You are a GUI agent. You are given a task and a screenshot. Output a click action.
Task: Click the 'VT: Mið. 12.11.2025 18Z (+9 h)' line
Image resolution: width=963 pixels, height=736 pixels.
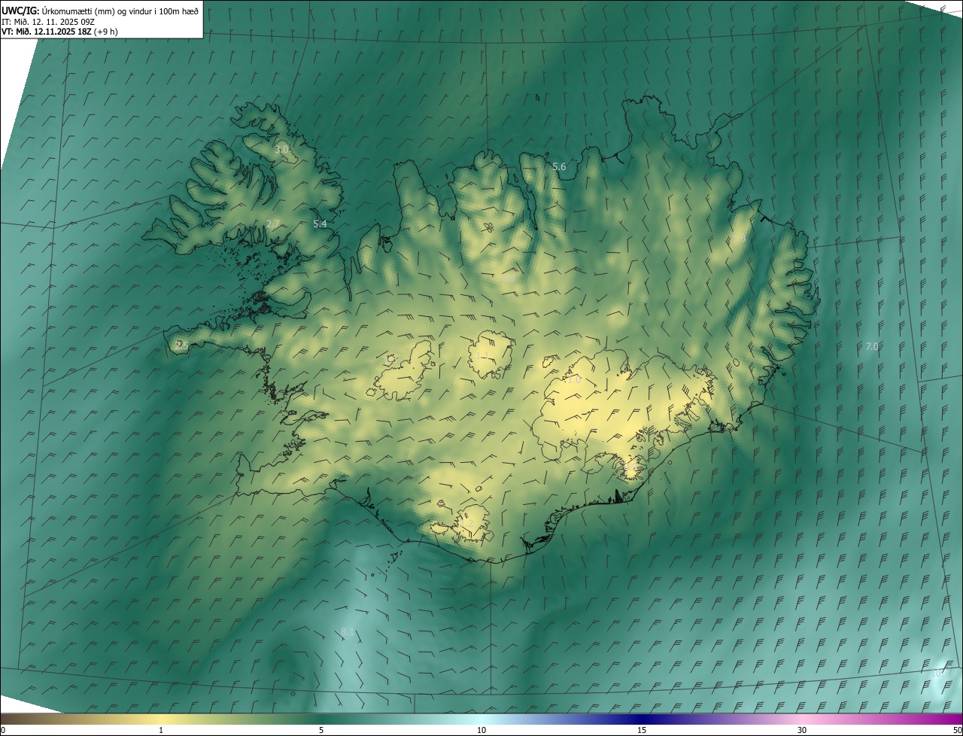pyautogui.click(x=59, y=32)
